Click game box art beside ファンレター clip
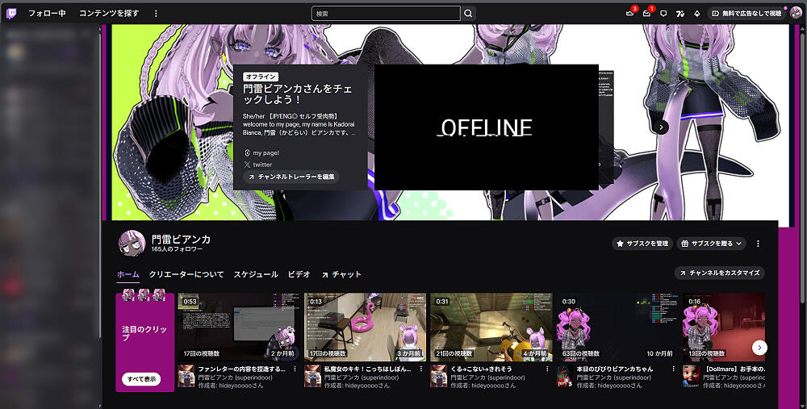 [x=186, y=376]
